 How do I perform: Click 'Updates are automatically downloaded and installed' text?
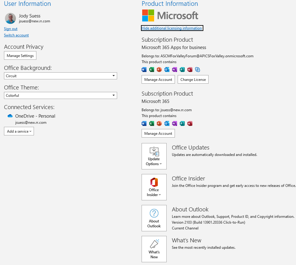click(214, 155)
